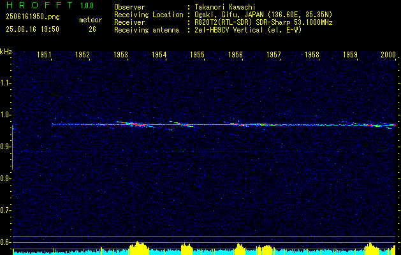
Task: Click the kHz axis unit label
Action: [6, 52]
